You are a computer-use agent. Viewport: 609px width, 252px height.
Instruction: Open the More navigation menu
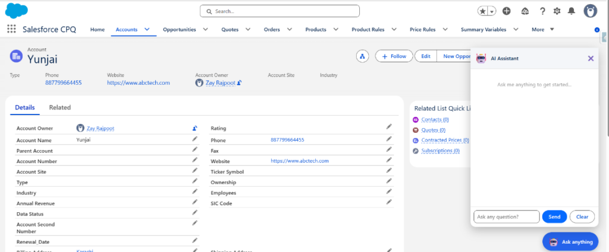pyautogui.click(x=542, y=30)
